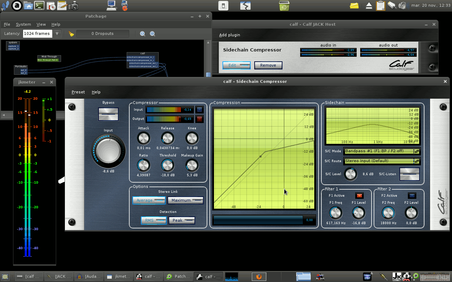Toggle the F2 Active filter button
The image size is (452, 282).
pos(411,196)
